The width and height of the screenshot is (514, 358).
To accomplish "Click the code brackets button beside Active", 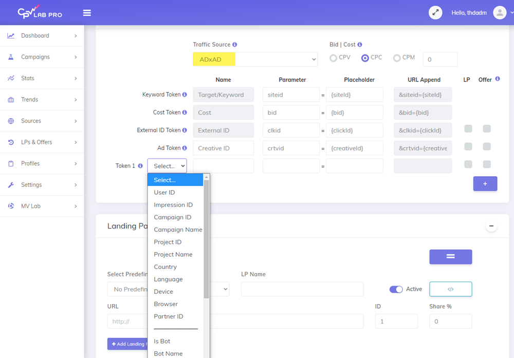I will 451,289.
